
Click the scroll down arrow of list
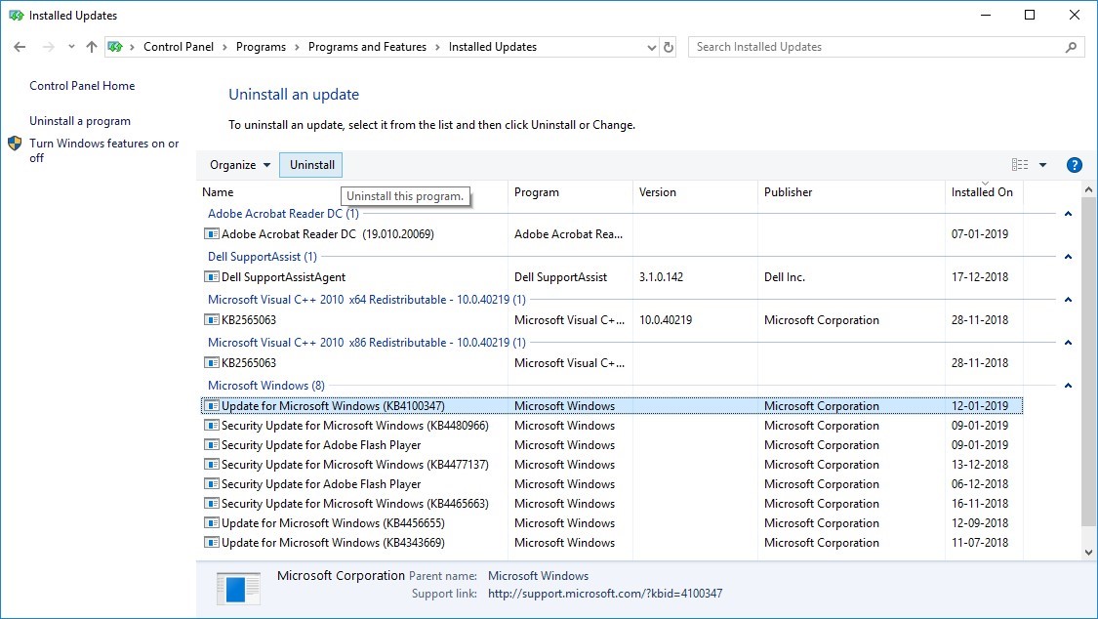tap(1088, 553)
